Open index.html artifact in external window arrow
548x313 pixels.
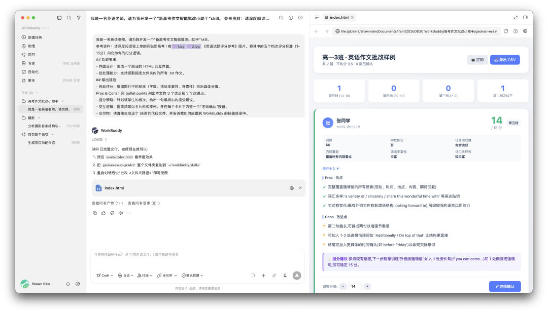(x=300, y=188)
